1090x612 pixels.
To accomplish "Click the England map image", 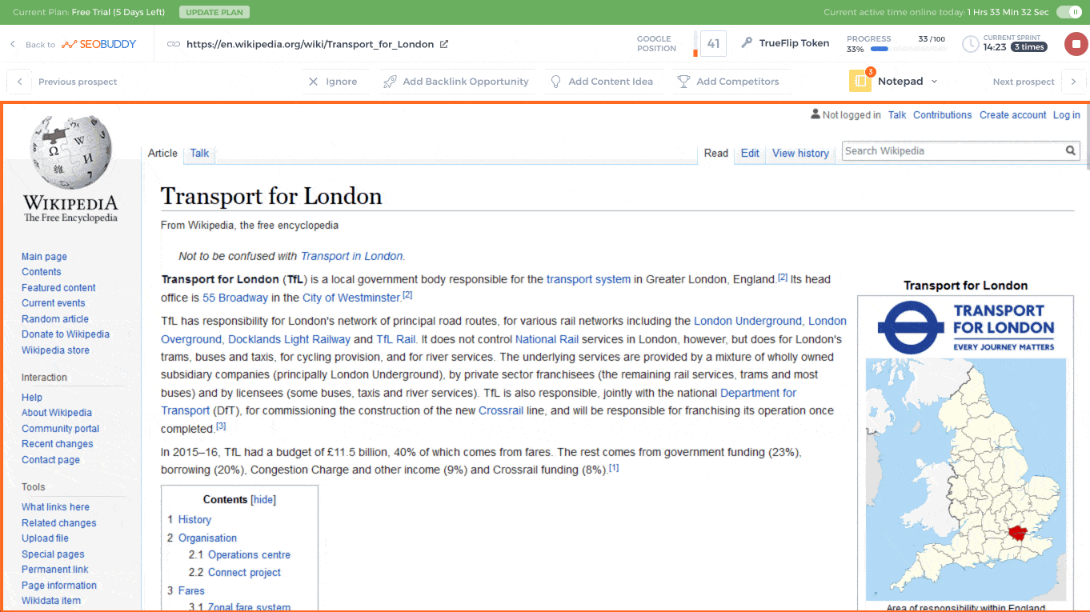I will [965, 478].
